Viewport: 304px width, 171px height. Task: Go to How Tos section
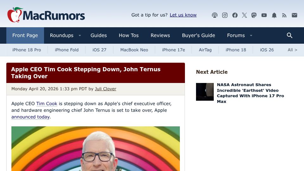pos(129,35)
